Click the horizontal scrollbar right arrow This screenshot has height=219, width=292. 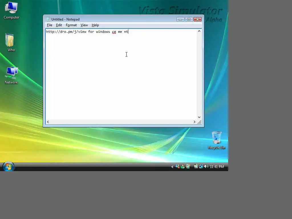pos(194,122)
